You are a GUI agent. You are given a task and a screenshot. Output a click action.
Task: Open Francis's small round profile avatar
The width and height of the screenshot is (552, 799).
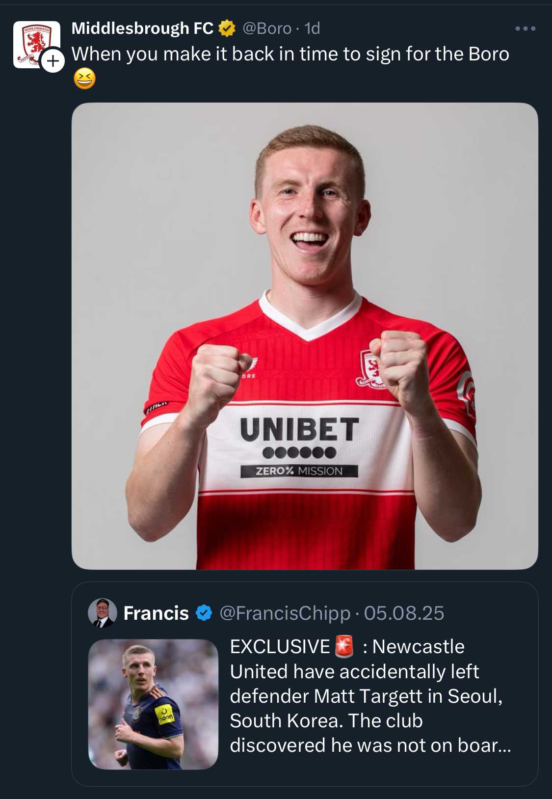102,613
